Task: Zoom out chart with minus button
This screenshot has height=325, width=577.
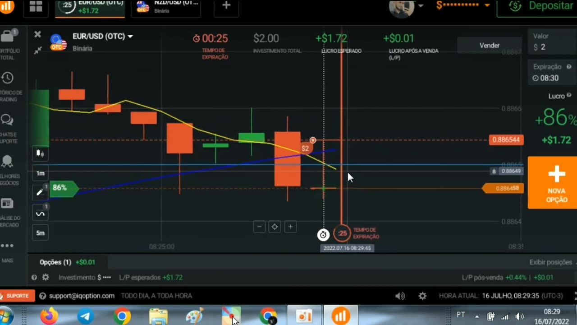Action: 259,227
